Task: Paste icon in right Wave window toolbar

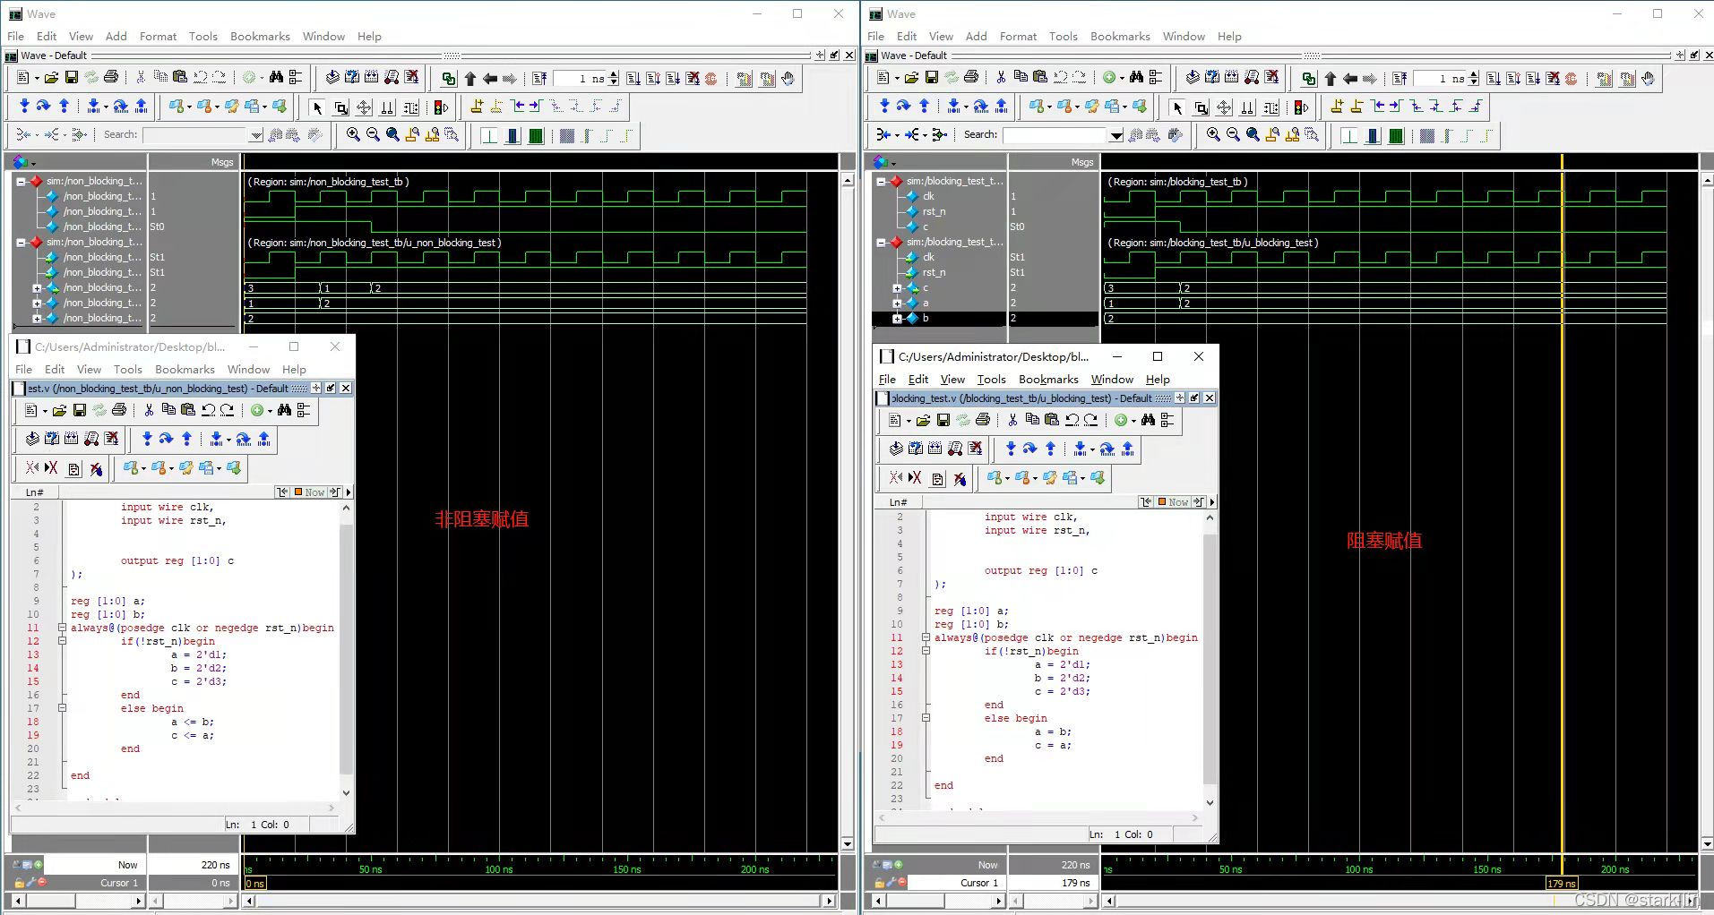Action: (x=1040, y=78)
